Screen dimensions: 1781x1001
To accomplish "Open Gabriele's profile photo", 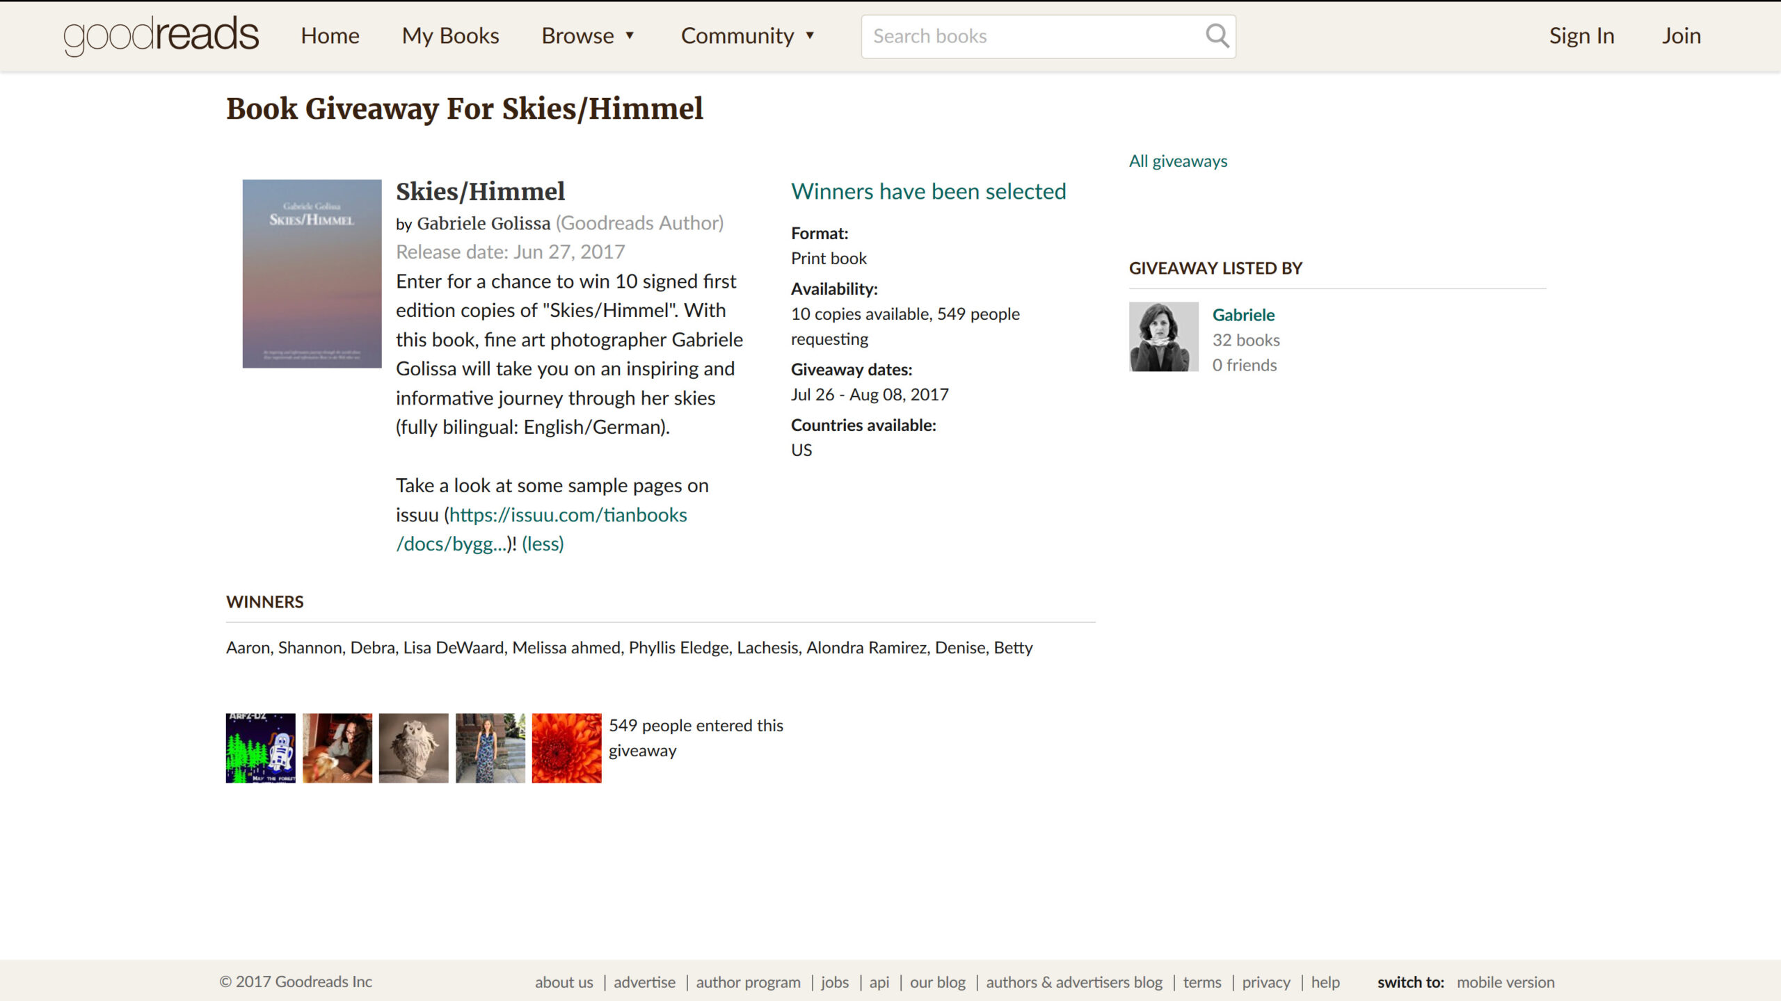I will 1163,336.
